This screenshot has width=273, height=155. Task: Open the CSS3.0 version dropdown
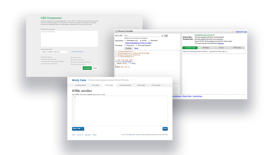(x=62, y=61)
